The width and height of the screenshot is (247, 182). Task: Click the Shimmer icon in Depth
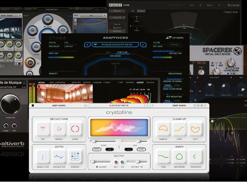coord(74,157)
